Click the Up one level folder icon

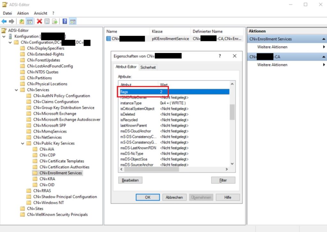pos(22,21)
